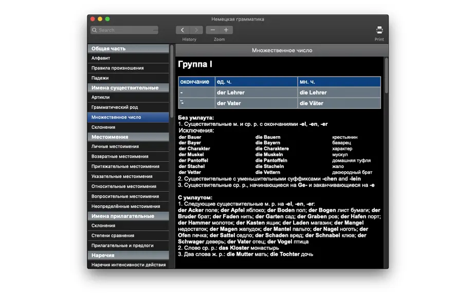Click der Stachel in exceptions list
474x296 pixels.
pyautogui.click(x=192, y=166)
